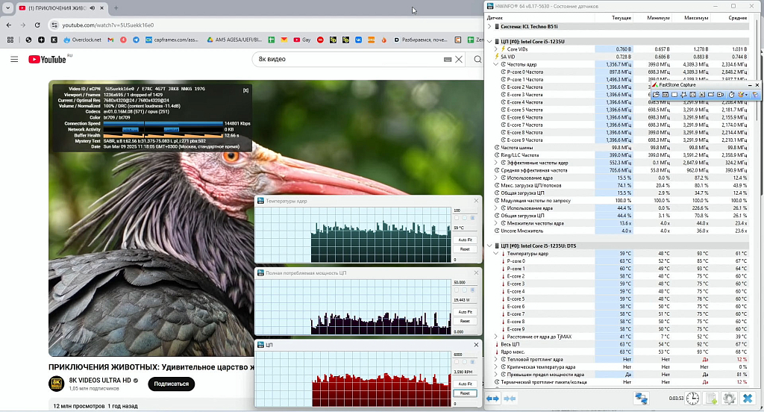
Task: Click the network computers icon in HWiNFO
Action: pos(641,399)
